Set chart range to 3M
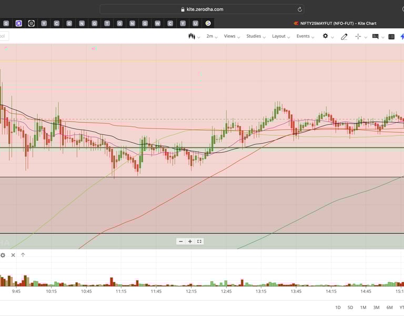Viewport: 404px width, 316px height. click(376, 308)
